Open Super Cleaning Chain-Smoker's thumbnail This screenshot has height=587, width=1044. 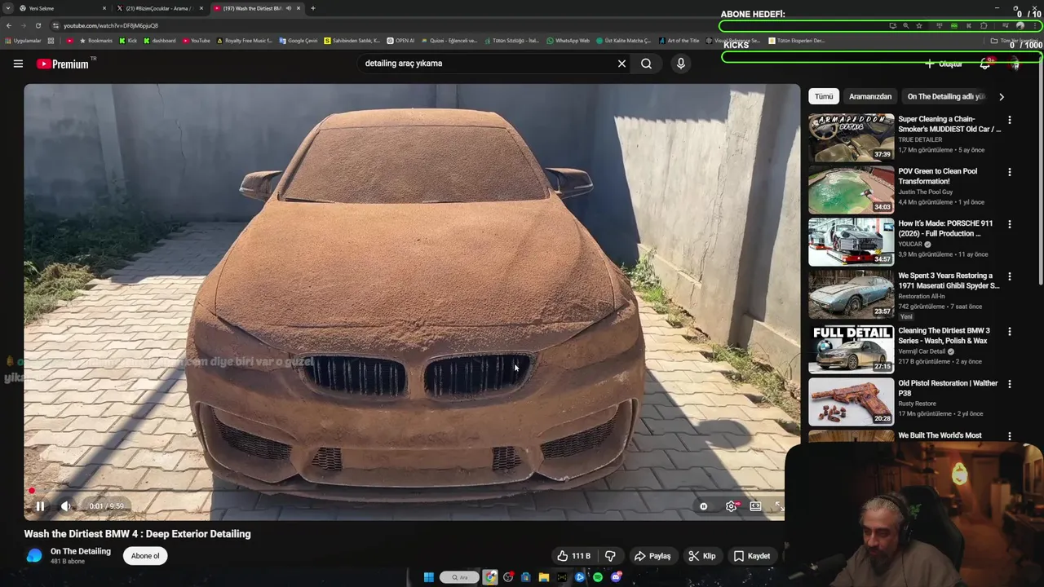(x=852, y=137)
